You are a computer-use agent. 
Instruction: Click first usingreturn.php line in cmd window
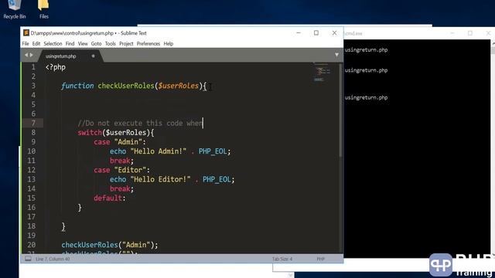click(x=366, y=49)
